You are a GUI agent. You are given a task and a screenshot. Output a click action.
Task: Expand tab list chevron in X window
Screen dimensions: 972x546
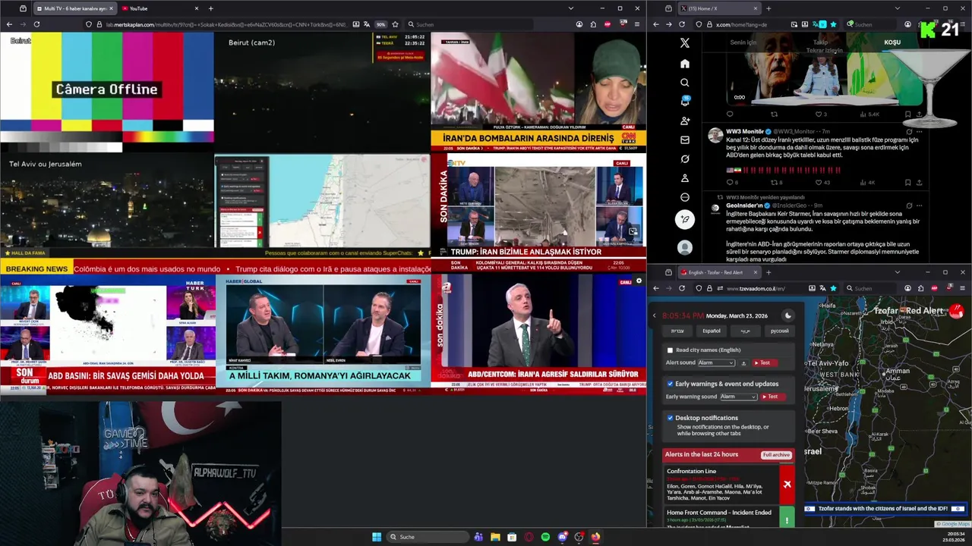[x=898, y=8]
